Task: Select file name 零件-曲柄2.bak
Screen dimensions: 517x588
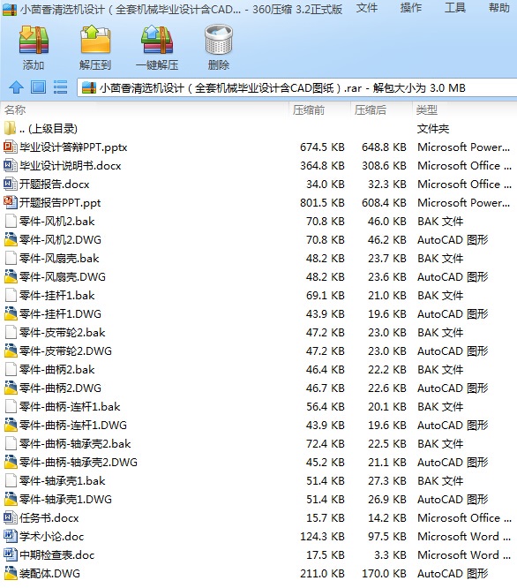Action: coord(57,370)
